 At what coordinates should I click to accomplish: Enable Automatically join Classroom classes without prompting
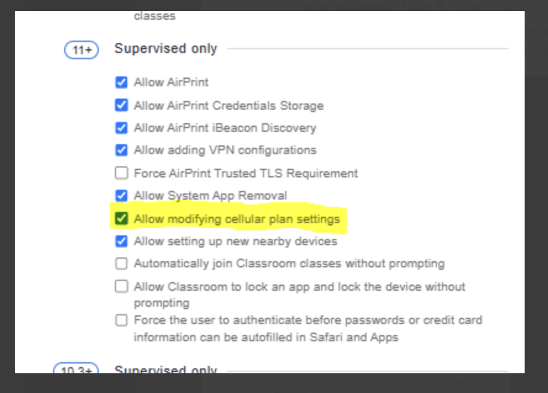(x=121, y=264)
